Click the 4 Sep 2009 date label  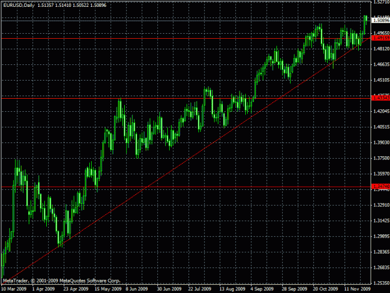(x=262, y=289)
